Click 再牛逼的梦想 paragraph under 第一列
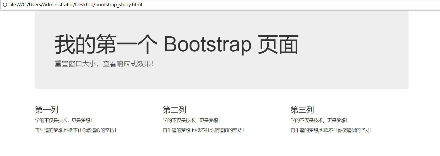This screenshot has width=440, height=156. 75,130
